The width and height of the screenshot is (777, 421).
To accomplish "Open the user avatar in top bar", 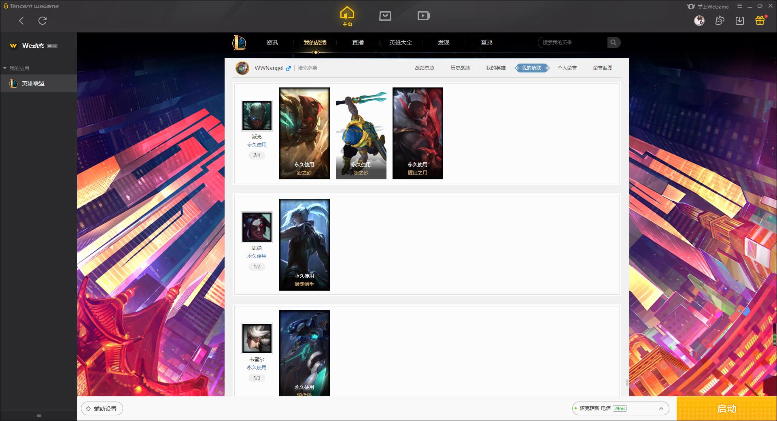I will pyautogui.click(x=699, y=20).
